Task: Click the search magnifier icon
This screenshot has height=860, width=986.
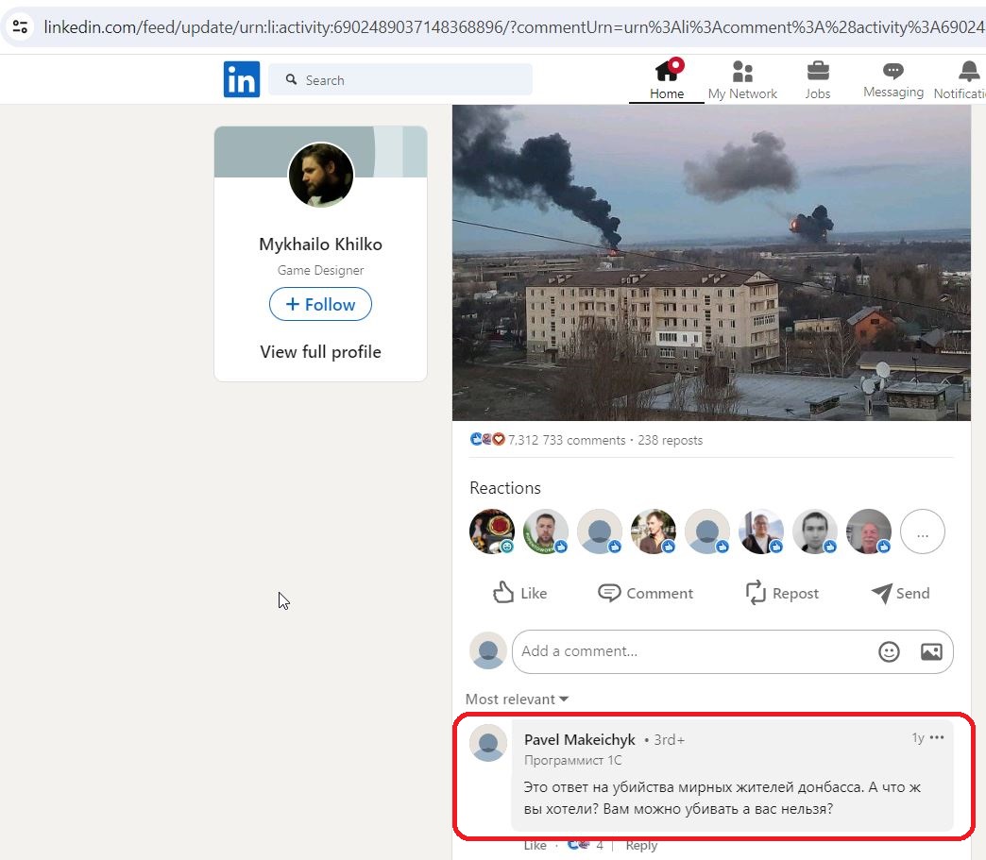Action: click(291, 80)
